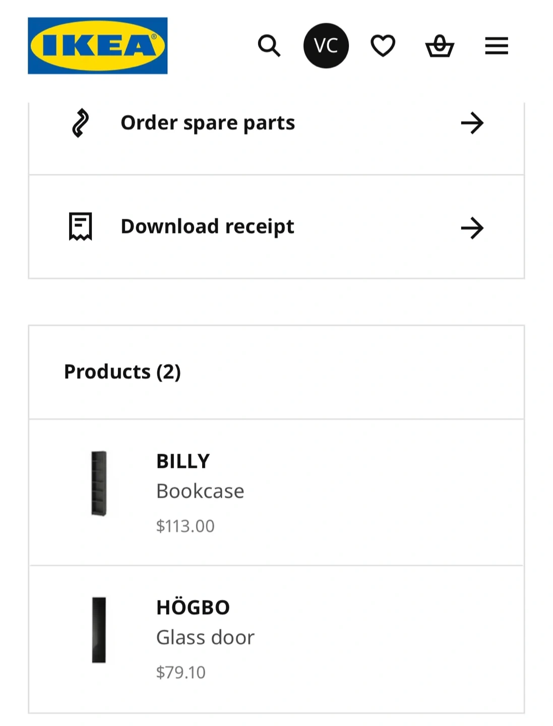Open the VC profile avatar
The width and height of the screenshot is (553, 726).
pyautogui.click(x=326, y=46)
